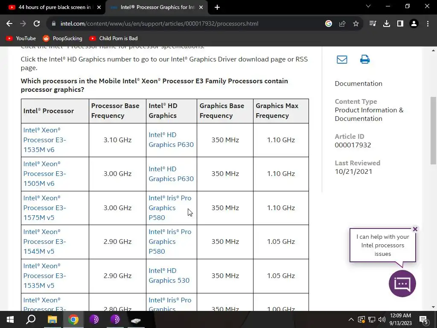The height and width of the screenshot is (328, 437).
Task: Open Iris Pro Graphics P580 link for E3-1575M v5
Action: click(170, 208)
